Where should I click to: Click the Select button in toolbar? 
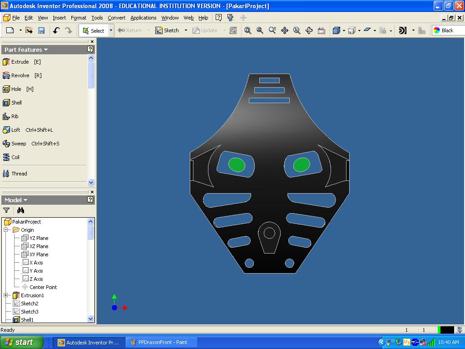pos(94,30)
